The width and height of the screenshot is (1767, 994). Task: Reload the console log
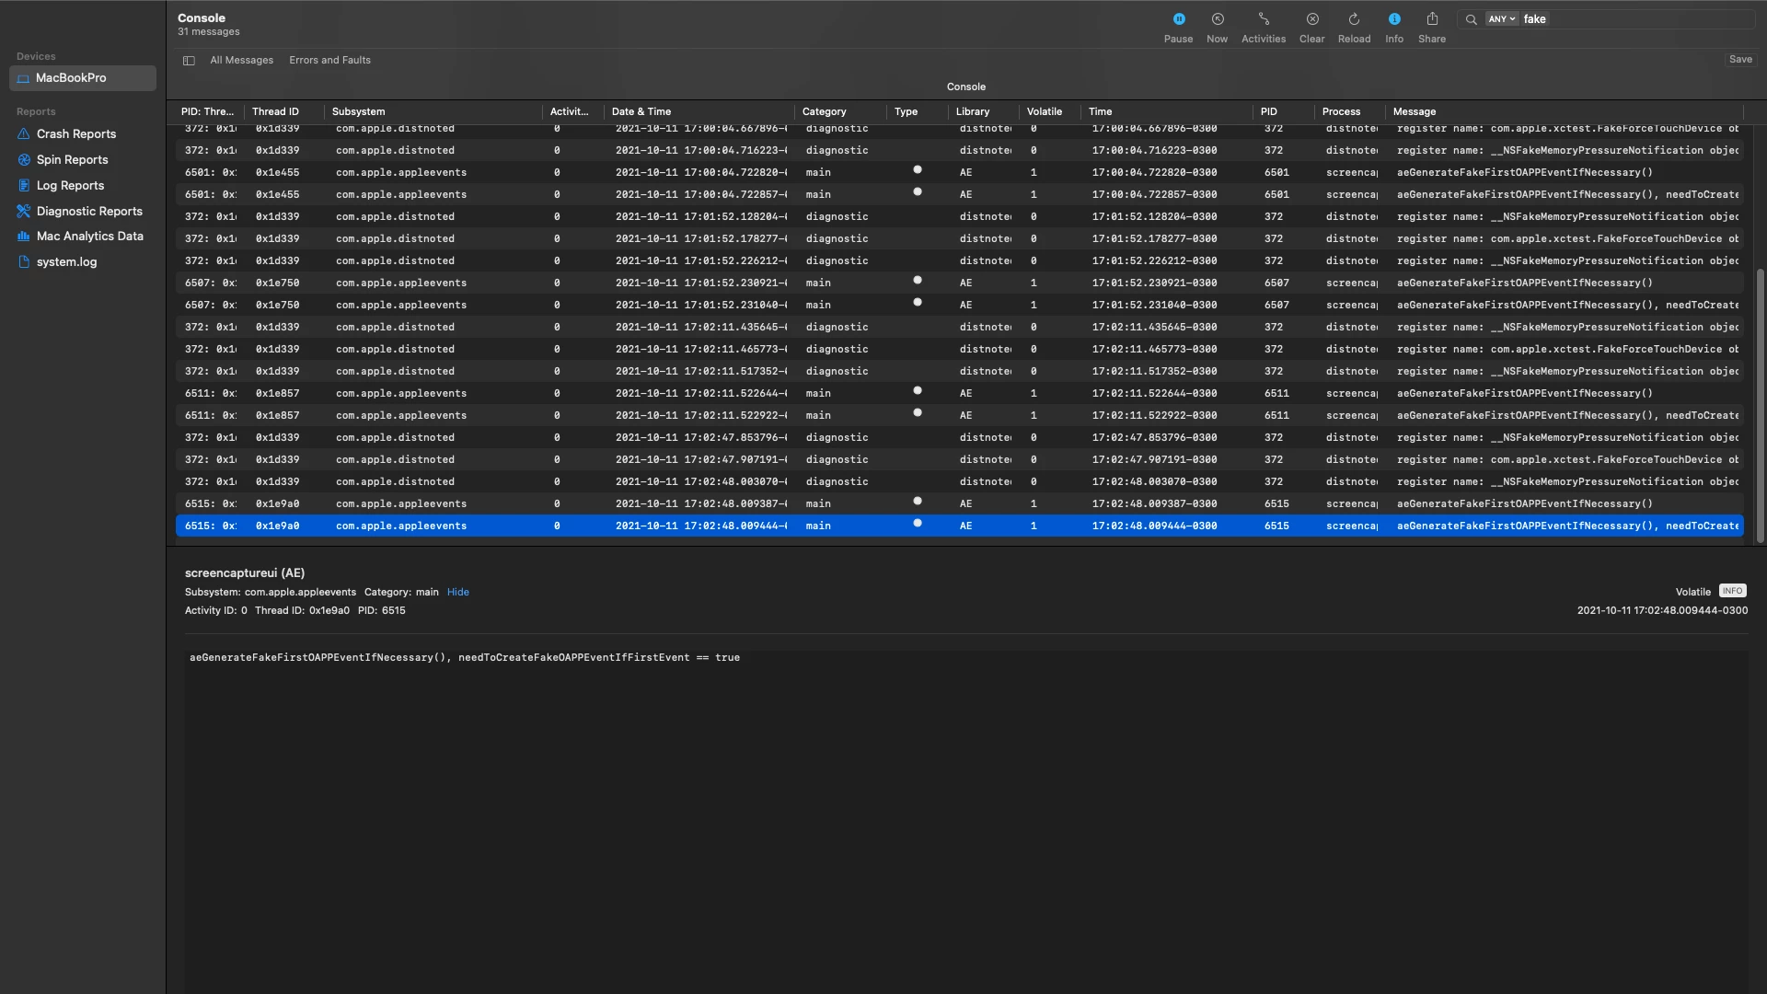click(1354, 20)
